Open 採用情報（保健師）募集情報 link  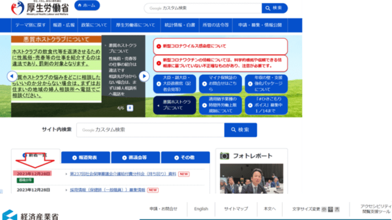107,190
